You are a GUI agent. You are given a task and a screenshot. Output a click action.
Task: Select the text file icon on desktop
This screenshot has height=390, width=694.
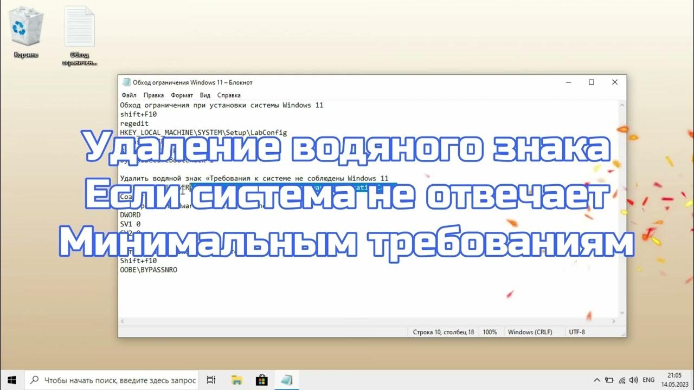[x=79, y=36]
